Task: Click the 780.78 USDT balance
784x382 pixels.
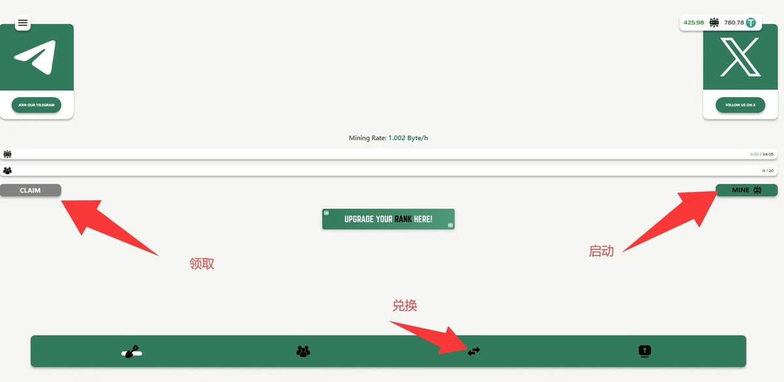Action: (x=734, y=23)
